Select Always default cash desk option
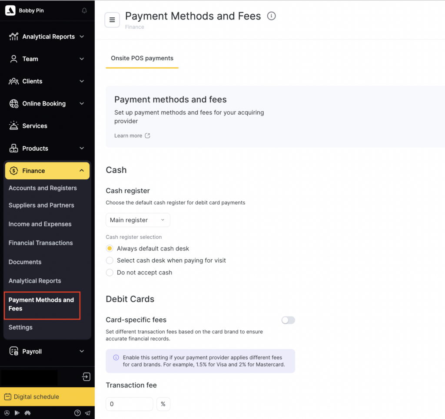 pyautogui.click(x=110, y=249)
